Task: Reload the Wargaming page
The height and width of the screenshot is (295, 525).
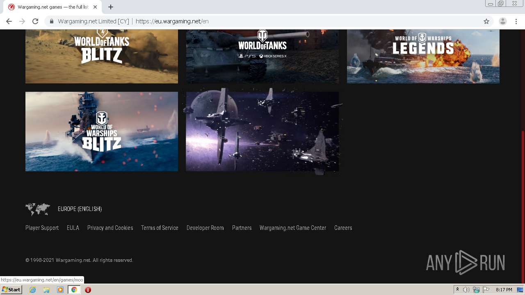Action: click(x=35, y=21)
